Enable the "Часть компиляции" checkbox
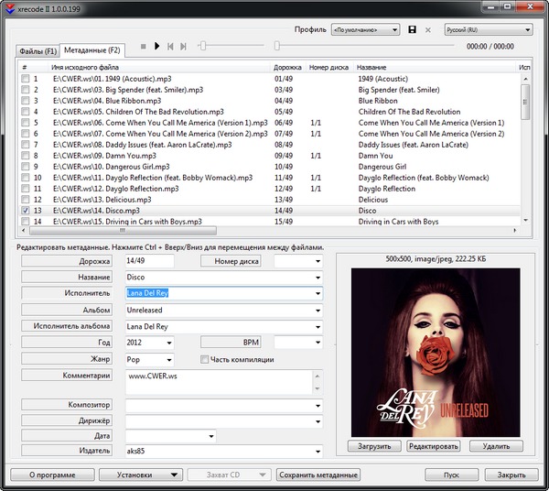The image size is (549, 491). click(205, 359)
